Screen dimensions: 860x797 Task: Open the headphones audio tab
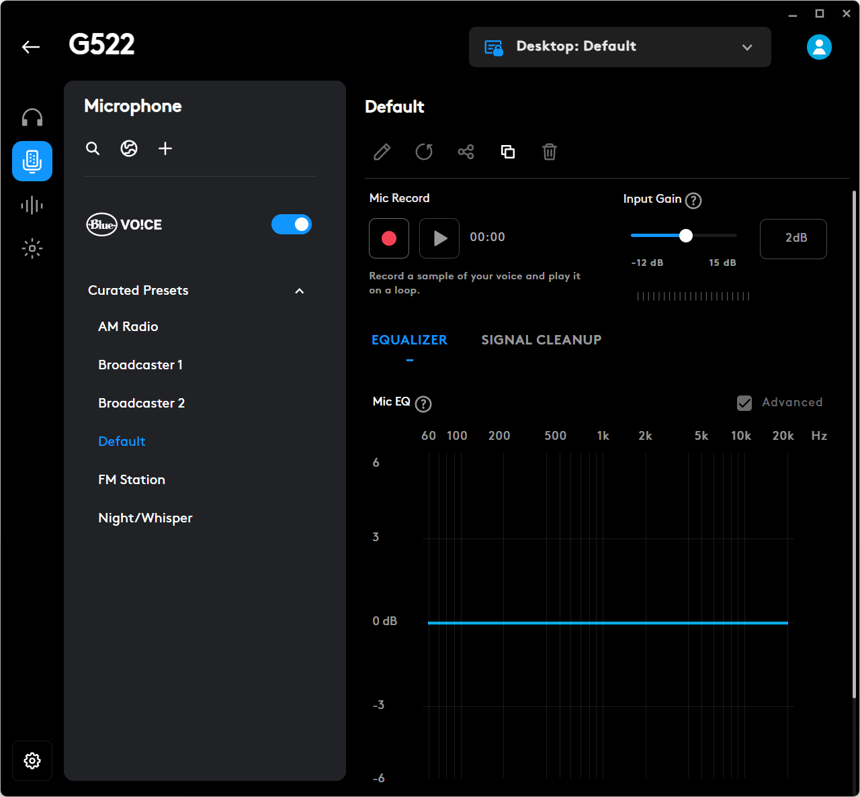point(32,118)
